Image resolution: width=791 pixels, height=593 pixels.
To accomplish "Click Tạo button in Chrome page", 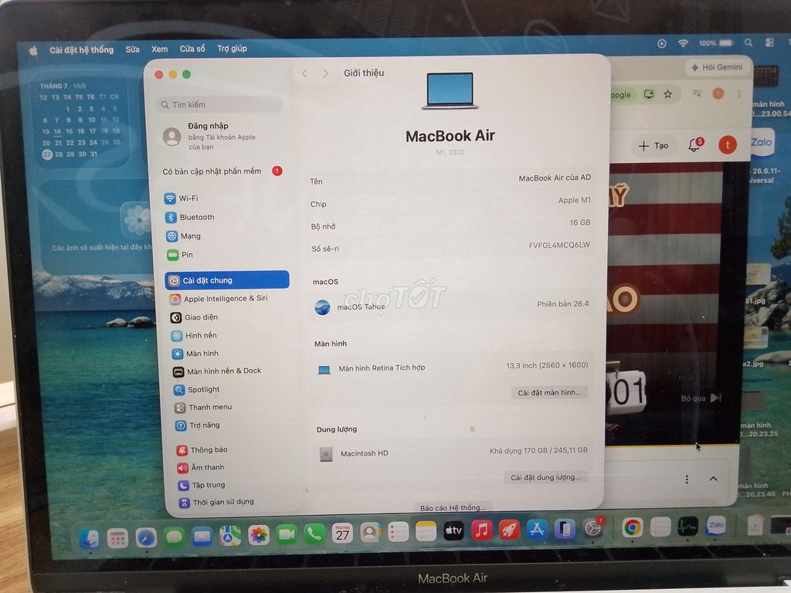I will pos(653,146).
